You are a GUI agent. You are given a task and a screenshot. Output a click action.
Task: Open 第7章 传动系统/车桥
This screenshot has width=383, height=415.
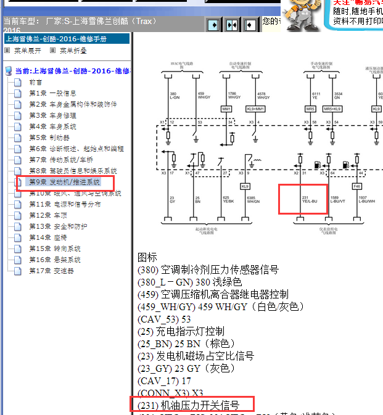pos(61,160)
